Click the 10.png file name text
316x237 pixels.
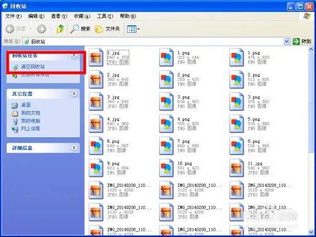click(x=185, y=163)
